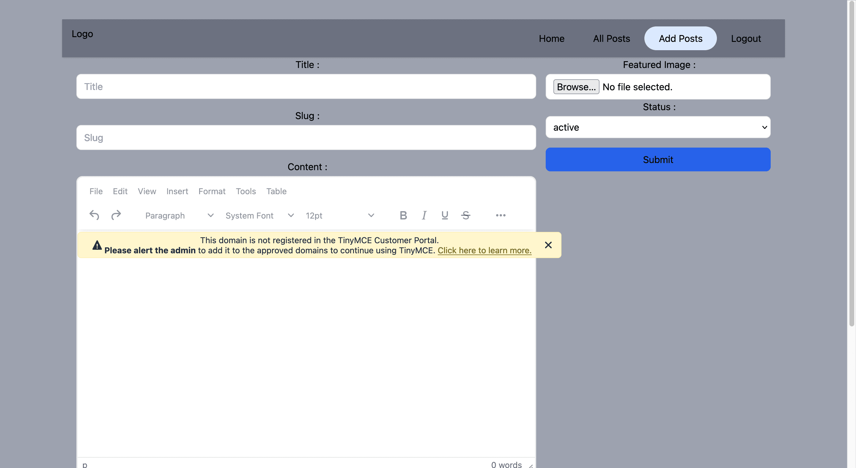Open the Paragraph block format dropdown
Image resolution: width=856 pixels, height=468 pixels.
(x=179, y=215)
